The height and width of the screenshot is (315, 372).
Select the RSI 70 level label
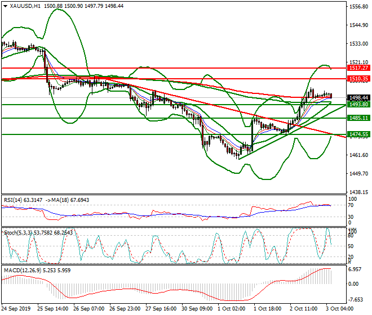click(x=351, y=205)
